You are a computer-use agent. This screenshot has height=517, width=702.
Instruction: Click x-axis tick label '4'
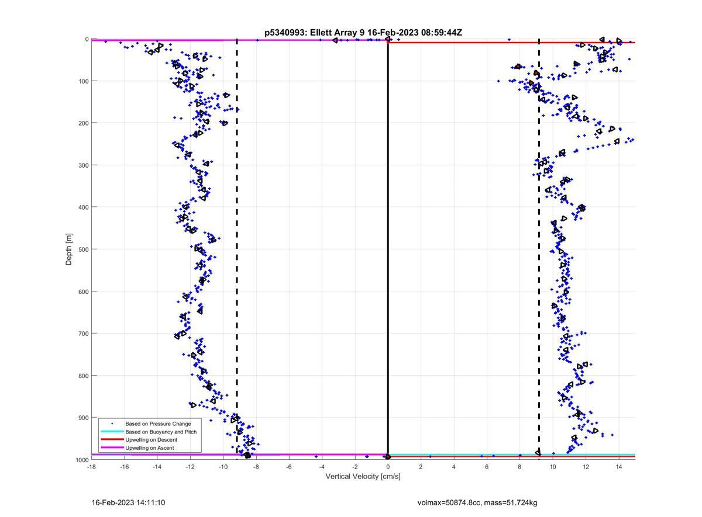(x=453, y=466)
